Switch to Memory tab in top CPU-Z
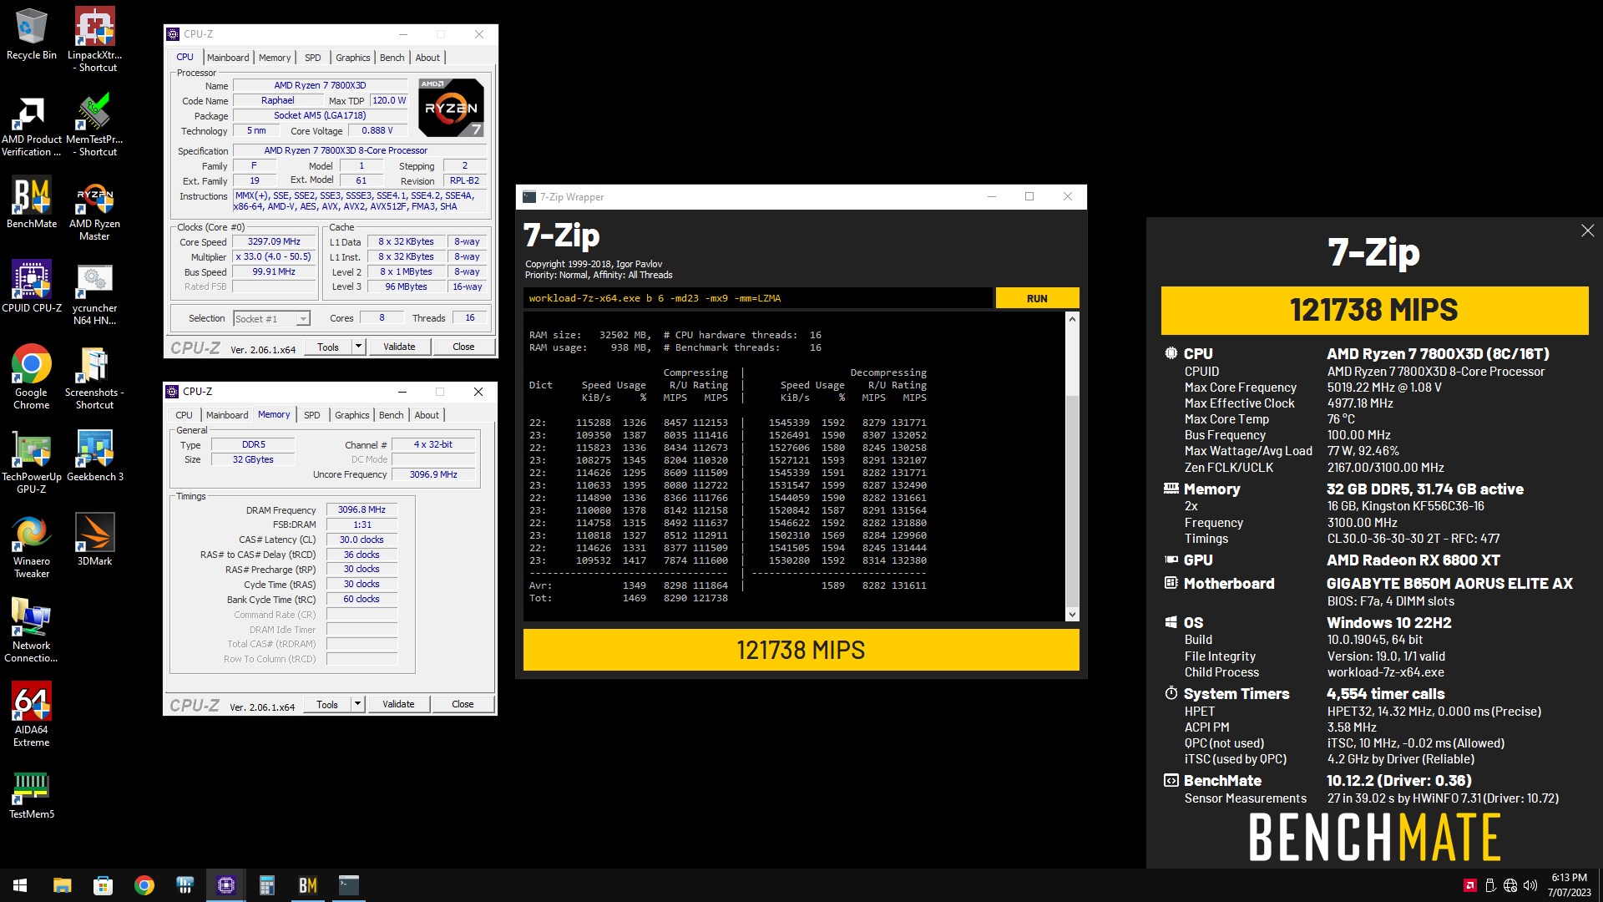 pyautogui.click(x=275, y=58)
